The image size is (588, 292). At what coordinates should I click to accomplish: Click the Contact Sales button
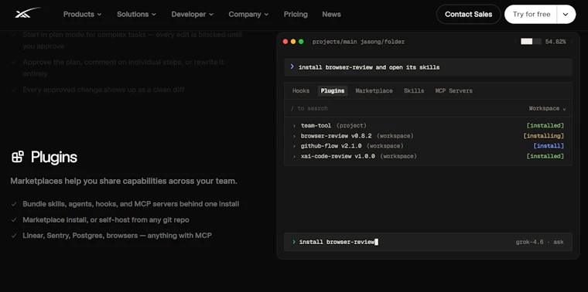tap(468, 14)
